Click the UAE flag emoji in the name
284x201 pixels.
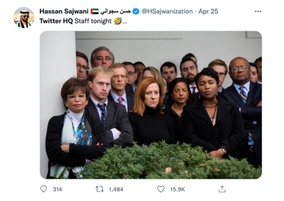click(x=94, y=11)
